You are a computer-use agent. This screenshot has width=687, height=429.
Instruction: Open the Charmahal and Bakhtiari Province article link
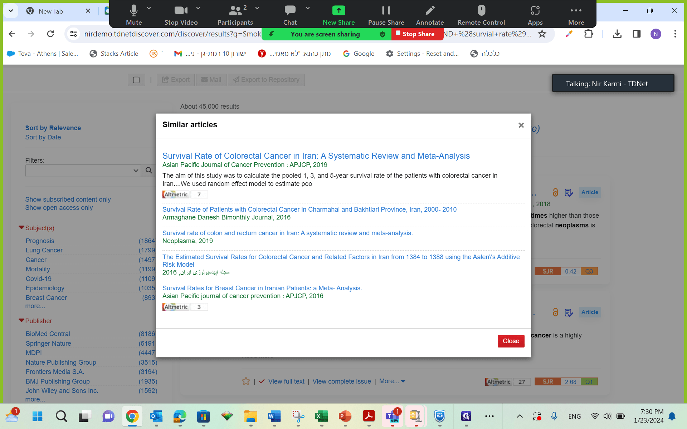[310, 209]
